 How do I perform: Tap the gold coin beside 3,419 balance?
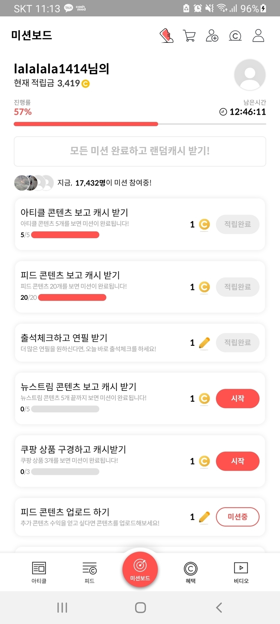[x=86, y=84]
